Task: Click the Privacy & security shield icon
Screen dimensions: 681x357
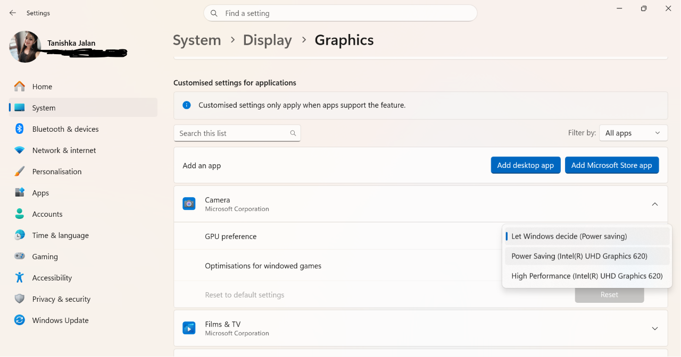Action: tap(20, 299)
